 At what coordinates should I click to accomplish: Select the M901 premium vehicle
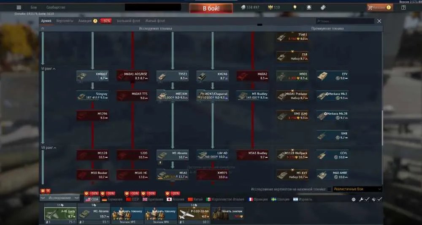[x=292, y=76]
